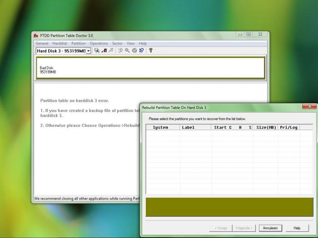This screenshot has height=238, width=318.
Task: Click the grayed round check toolbar icon
Action: [134, 50]
